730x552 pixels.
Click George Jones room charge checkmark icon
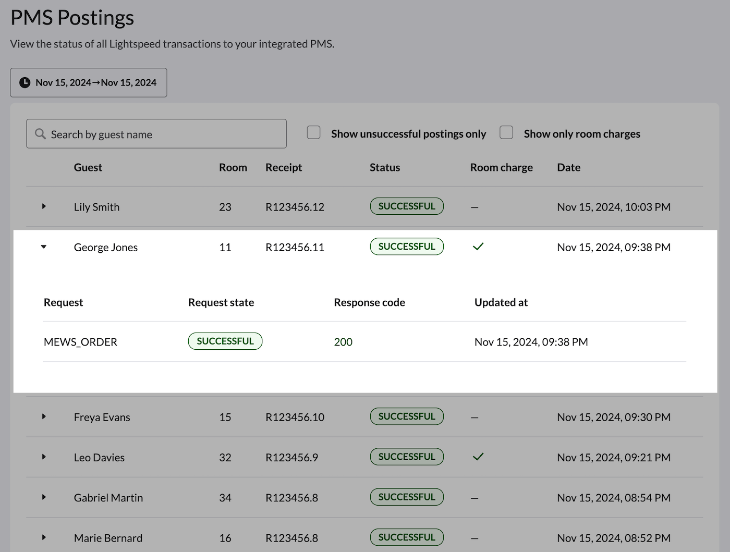[478, 247]
